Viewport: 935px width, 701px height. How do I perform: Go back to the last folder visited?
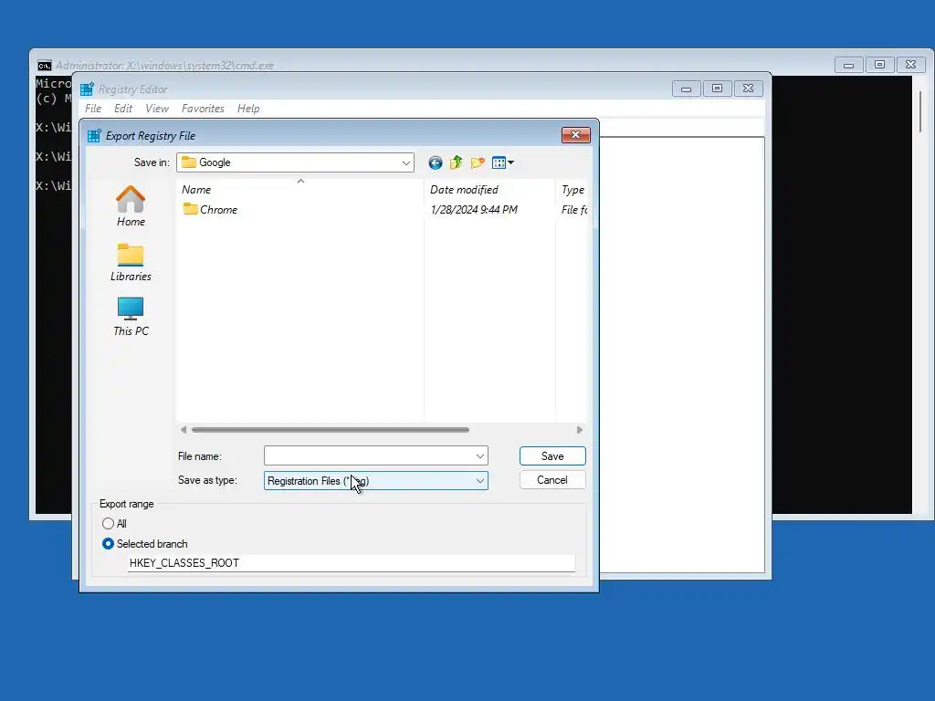436,162
